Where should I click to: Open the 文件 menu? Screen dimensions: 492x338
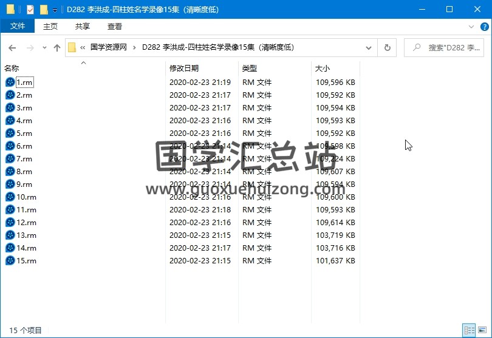coord(18,26)
